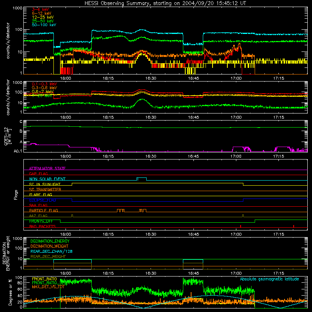Click the FRONTS_OFF flag label
The width and height of the screenshot is (312, 312).
click(x=41, y=221)
